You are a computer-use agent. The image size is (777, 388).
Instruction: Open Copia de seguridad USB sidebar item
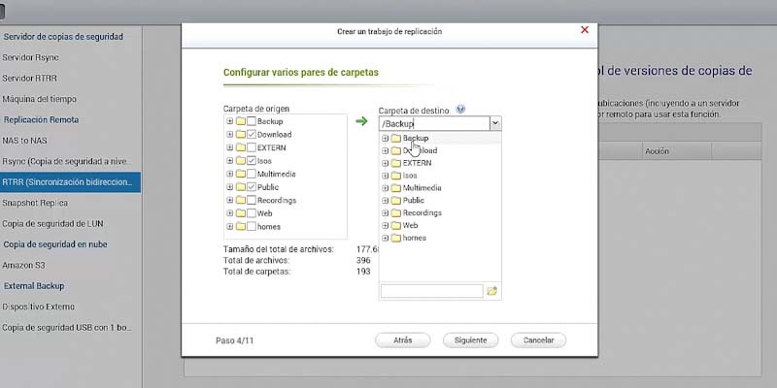[x=67, y=328]
